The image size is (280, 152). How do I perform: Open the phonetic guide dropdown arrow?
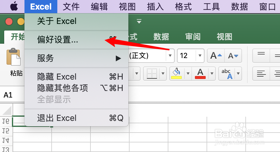pyautogui.click(x=238, y=74)
